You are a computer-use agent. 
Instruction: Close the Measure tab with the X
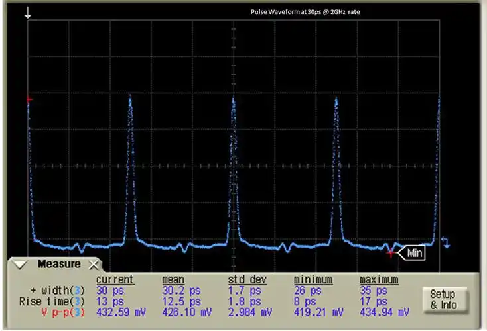point(92,264)
